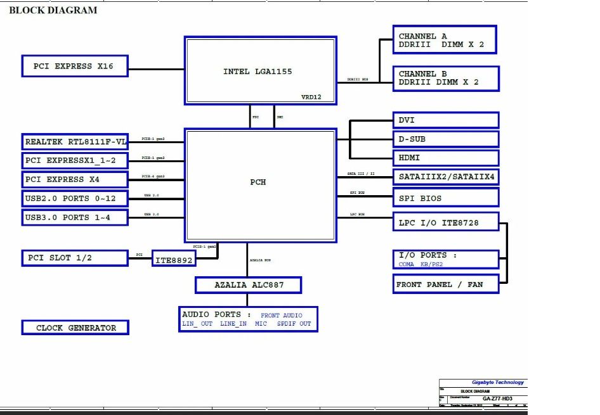
Task: Click the DMI link label
Action: (x=280, y=117)
